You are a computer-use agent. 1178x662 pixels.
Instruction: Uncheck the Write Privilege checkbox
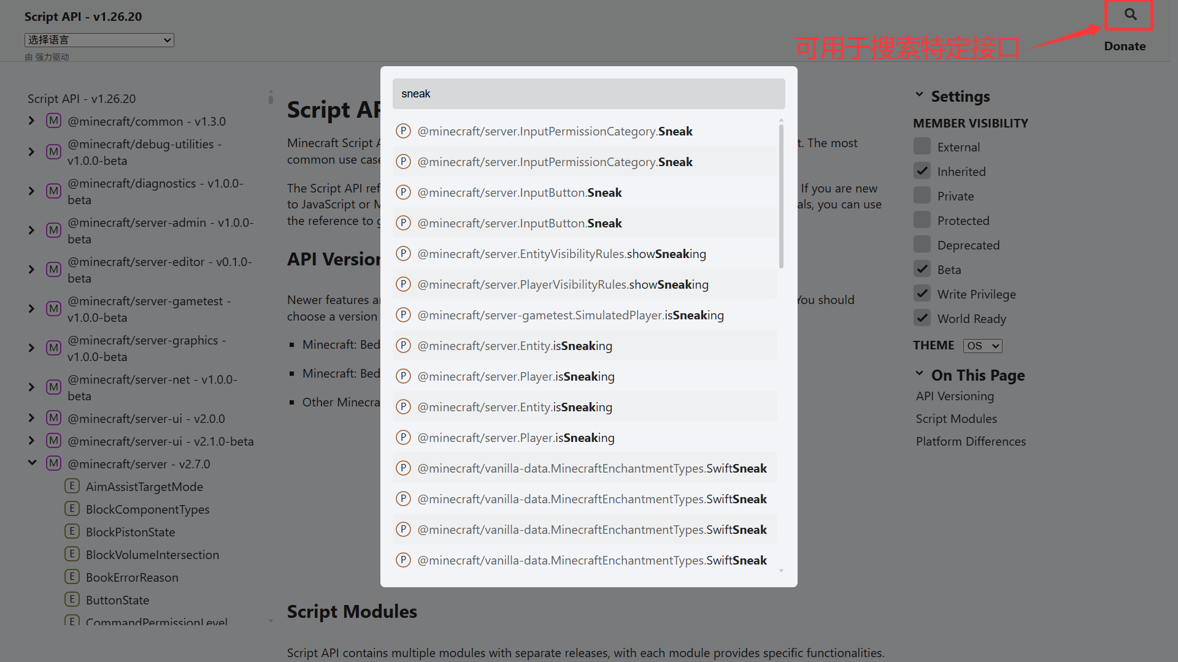pos(922,294)
